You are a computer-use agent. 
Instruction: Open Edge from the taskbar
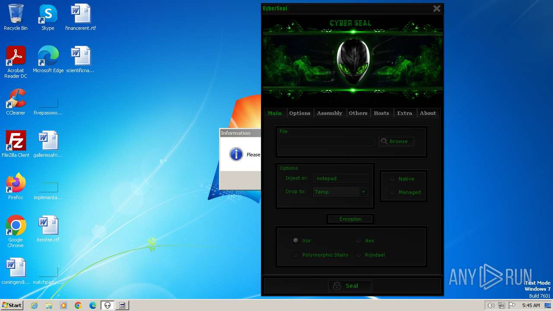93,305
